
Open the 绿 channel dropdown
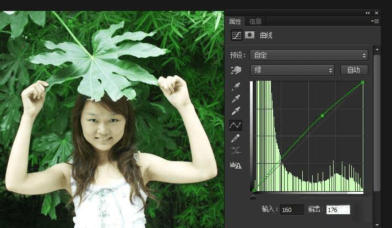pos(292,70)
